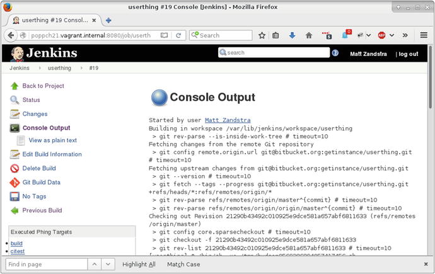Screen dimensions: 435x274
Task: Toggle reader view icon in address bar
Action: tap(165, 35)
